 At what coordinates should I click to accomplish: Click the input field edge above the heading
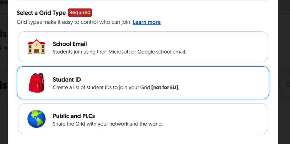[x=143, y=0]
